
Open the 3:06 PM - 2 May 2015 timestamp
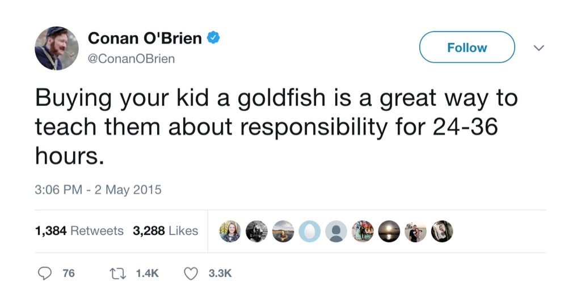98,190
